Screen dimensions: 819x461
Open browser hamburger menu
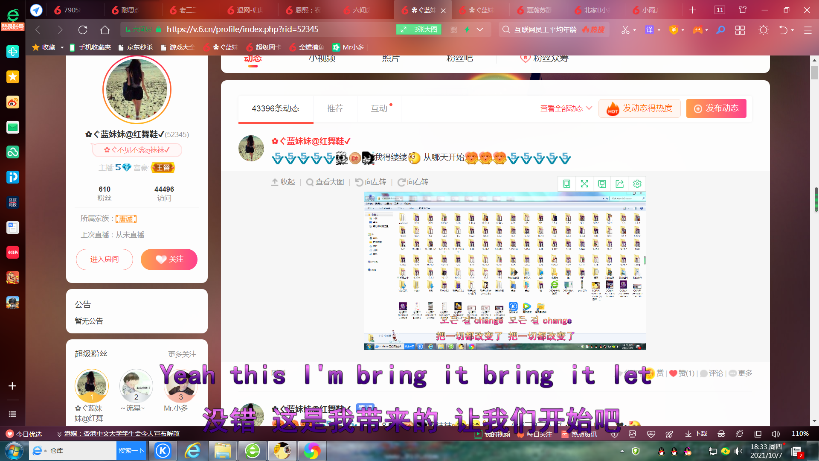tap(808, 30)
